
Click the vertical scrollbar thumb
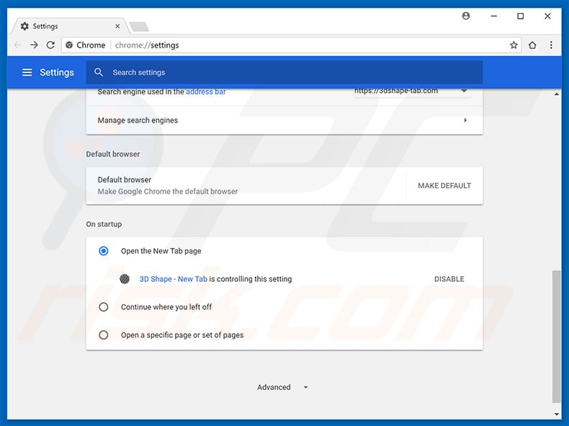556,337
